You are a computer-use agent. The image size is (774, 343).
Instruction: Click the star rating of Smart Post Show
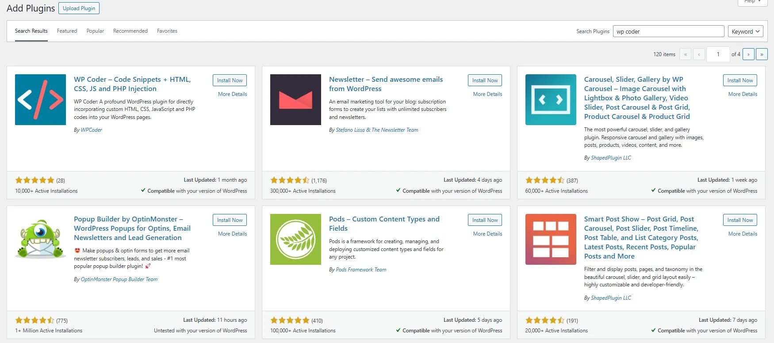[x=545, y=320]
